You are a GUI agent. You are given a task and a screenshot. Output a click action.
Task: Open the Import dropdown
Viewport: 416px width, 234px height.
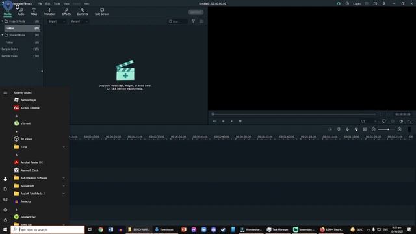(x=57, y=21)
